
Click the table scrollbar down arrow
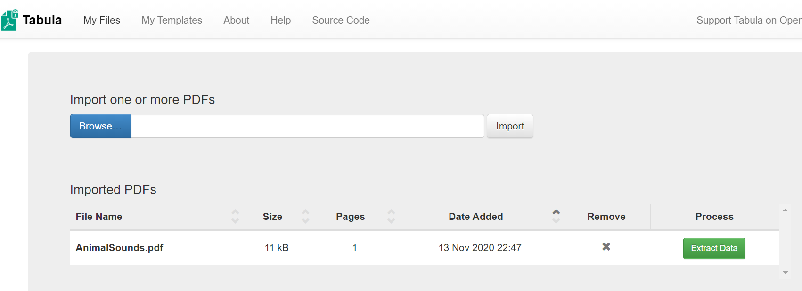pos(785,273)
